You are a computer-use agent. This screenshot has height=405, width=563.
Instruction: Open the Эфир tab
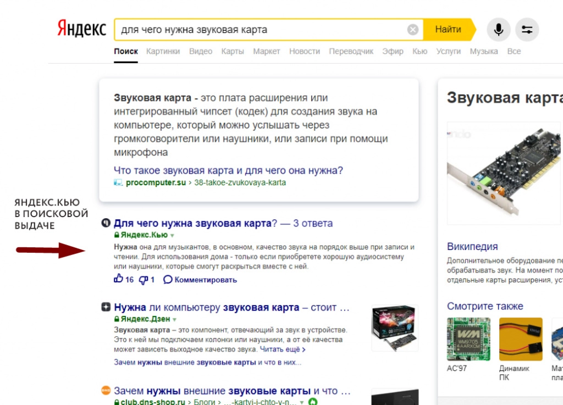[x=393, y=51]
